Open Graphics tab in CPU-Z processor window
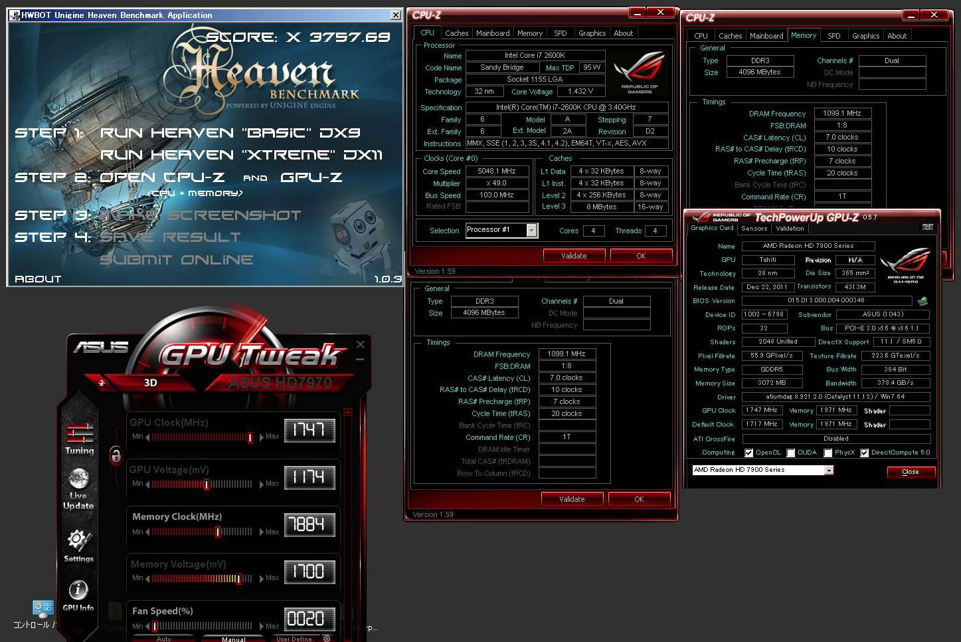This screenshot has height=642, width=961. click(x=592, y=33)
